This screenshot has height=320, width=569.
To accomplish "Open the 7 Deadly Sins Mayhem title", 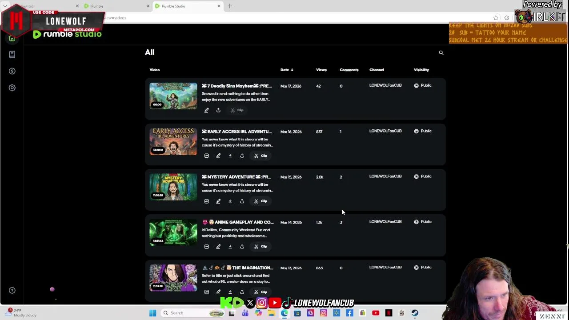I will click(x=236, y=86).
